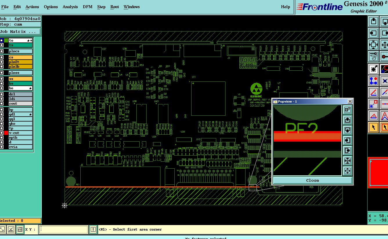Open the DFM menu

[x=87, y=7]
